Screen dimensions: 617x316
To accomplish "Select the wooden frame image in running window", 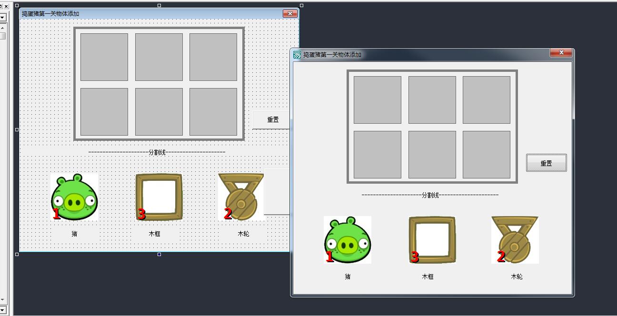I will click(x=432, y=240).
